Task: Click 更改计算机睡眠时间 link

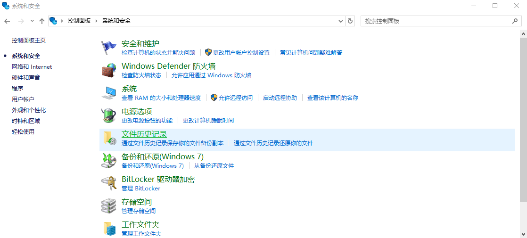Action: (208, 120)
